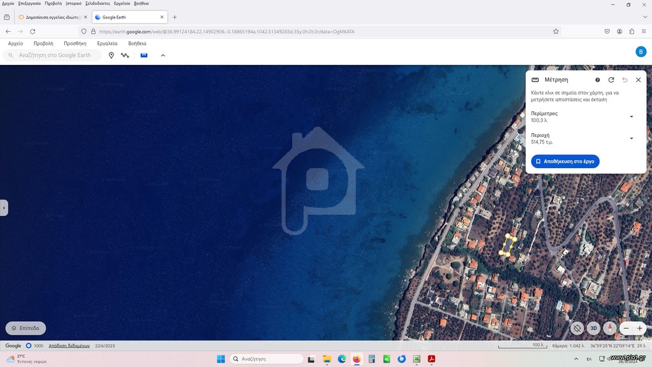Click Αποθήκευση στο έργο button
The image size is (652, 367).
point(565,161)
